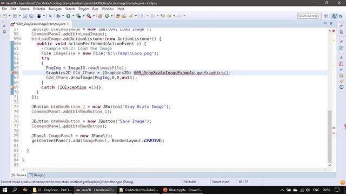This screenshot has width=346, height=194.
Task: Switch to the Source editor tab
Action: [19, 175]
